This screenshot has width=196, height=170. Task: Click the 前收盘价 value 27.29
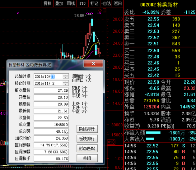(x=51, y=90)
